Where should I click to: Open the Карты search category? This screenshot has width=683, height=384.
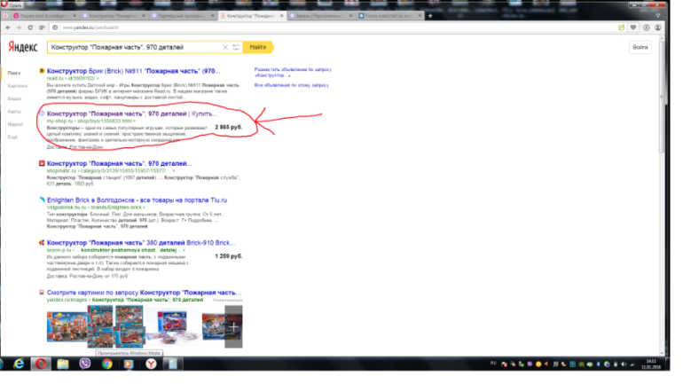point(13,112)
